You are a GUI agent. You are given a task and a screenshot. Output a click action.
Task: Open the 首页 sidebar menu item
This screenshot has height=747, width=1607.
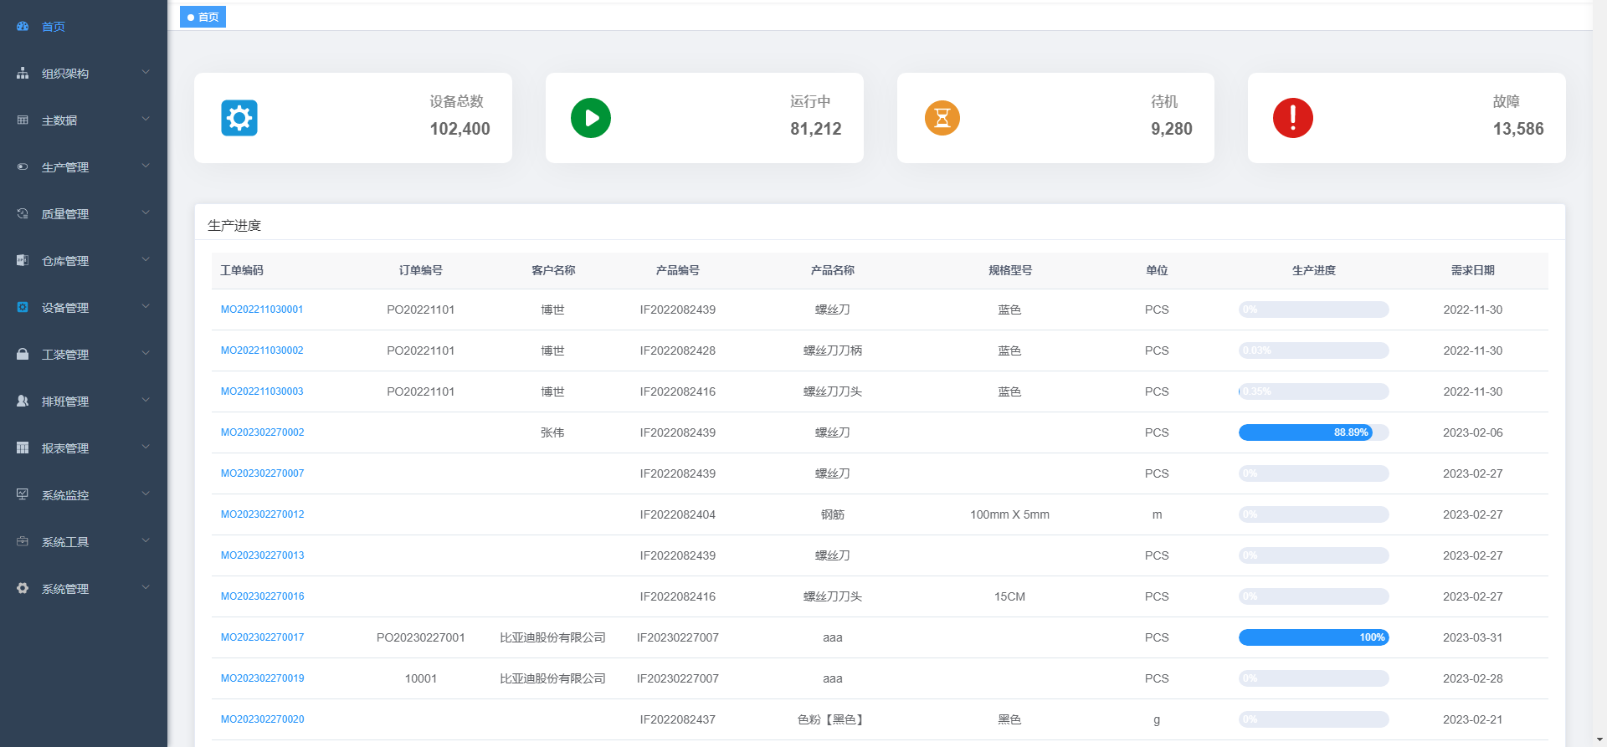(x=84, y=27)
